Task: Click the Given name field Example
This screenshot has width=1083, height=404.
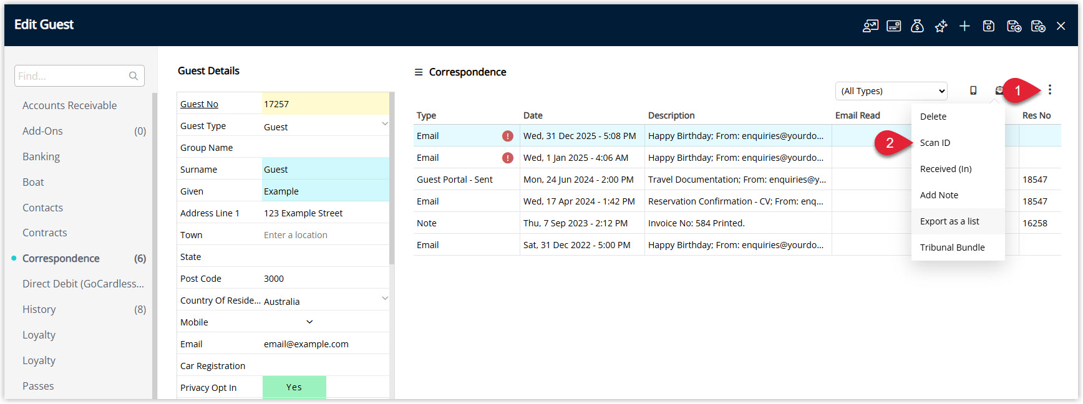Action: [x=325, y=191]
